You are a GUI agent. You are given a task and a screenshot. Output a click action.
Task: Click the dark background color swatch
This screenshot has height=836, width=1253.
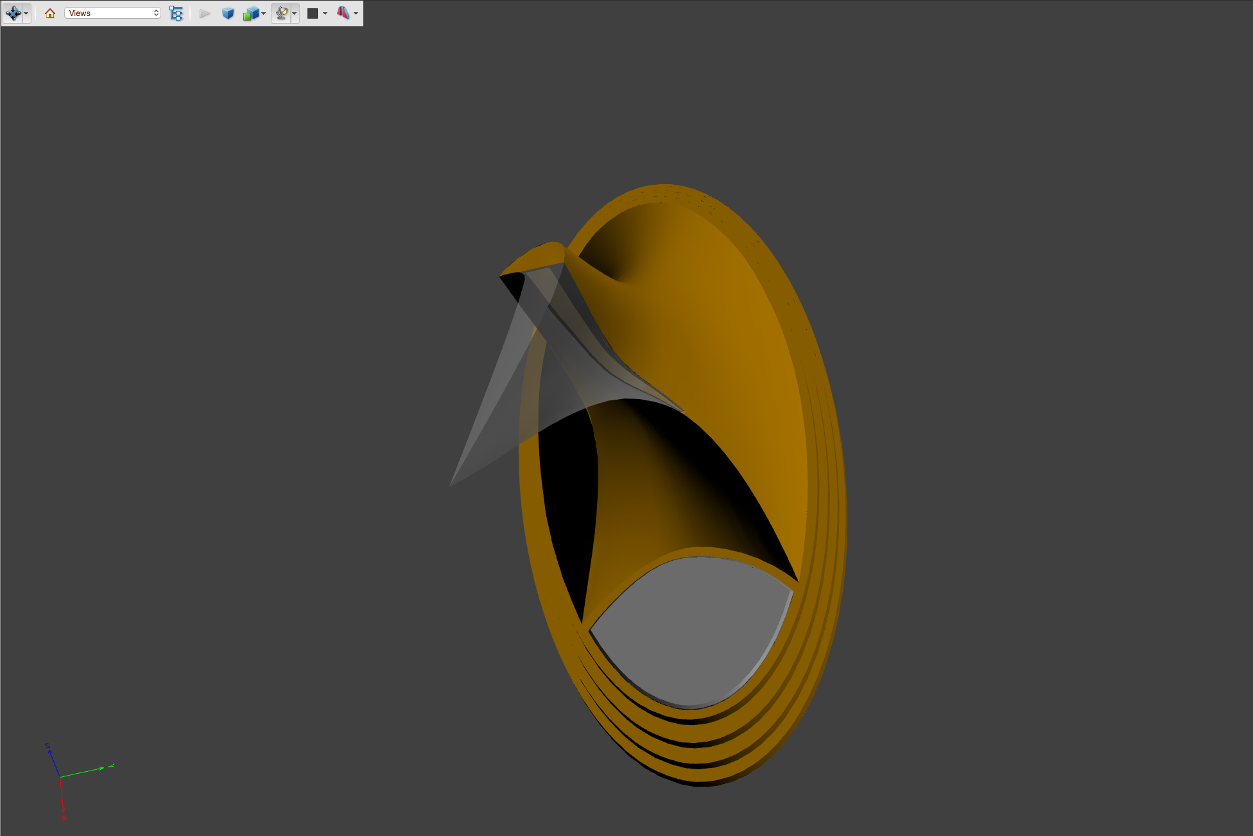(x=313, y=13)
